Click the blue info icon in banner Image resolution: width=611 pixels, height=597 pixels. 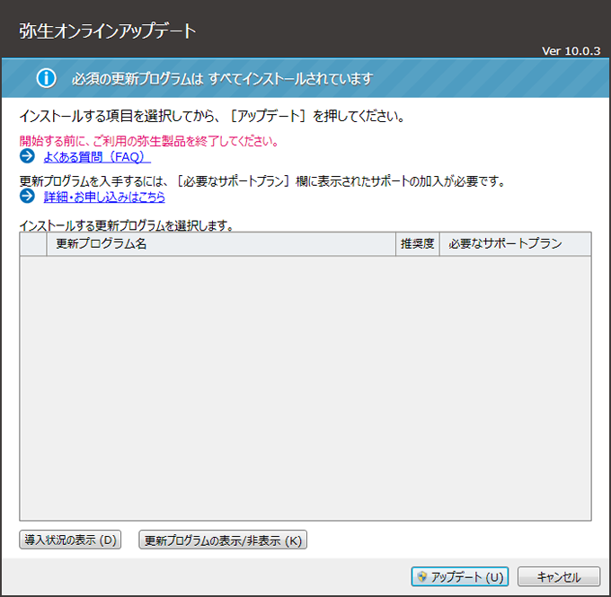tap(47, 78)
